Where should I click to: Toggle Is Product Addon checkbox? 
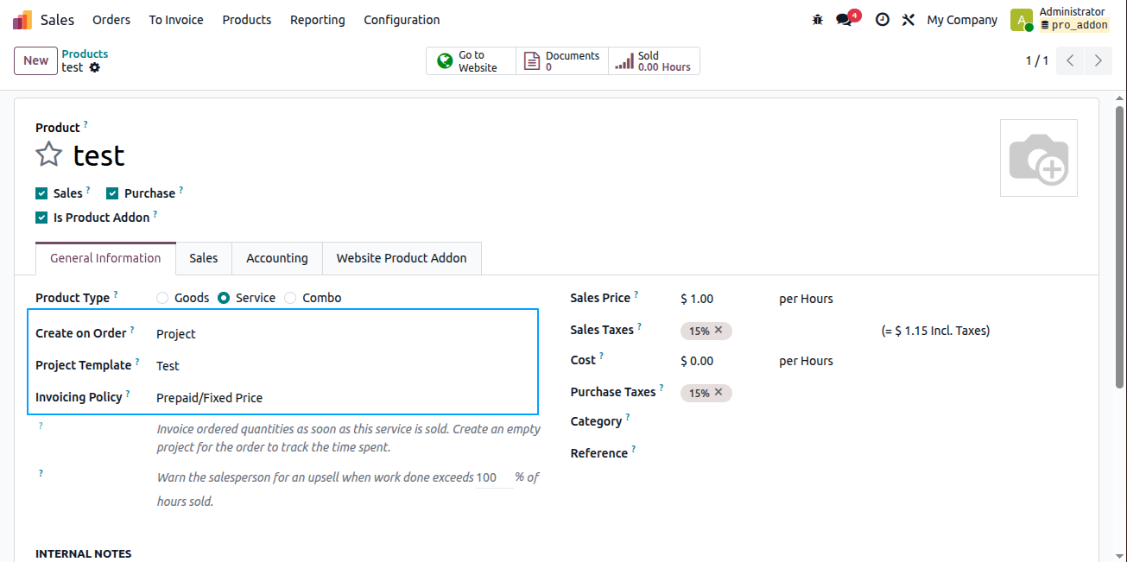[41, 218]
